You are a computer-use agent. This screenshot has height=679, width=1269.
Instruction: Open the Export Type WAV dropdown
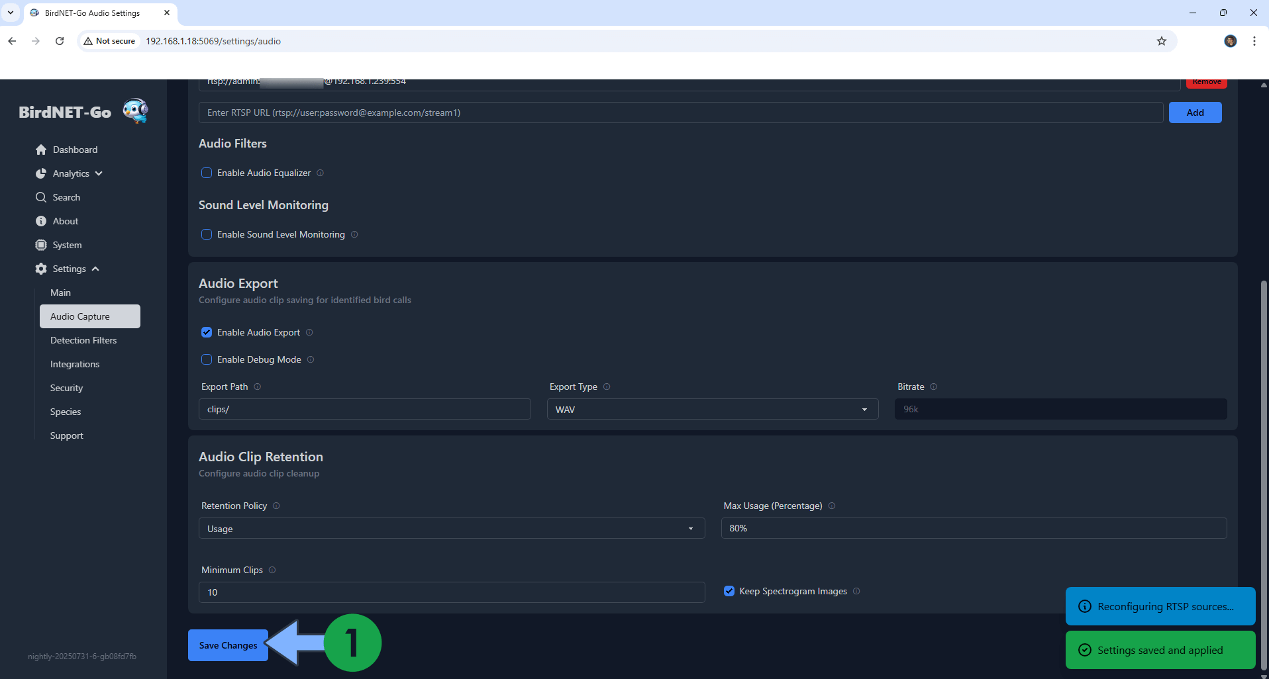(713, 409)
